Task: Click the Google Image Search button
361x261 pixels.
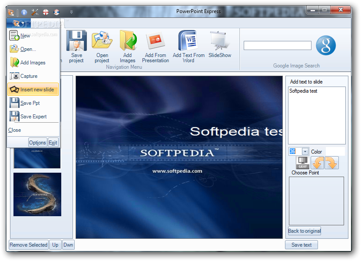Action: (x=326, y=45)
